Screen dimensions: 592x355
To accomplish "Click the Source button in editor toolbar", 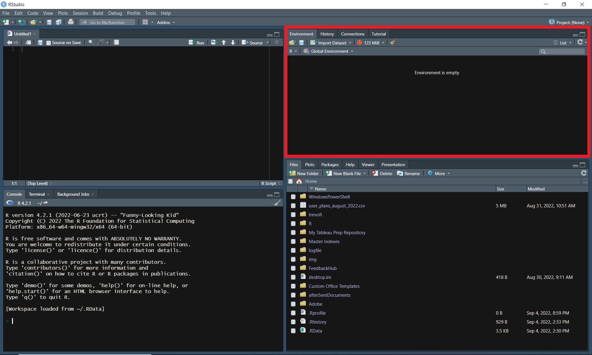I will click(252, 43).
